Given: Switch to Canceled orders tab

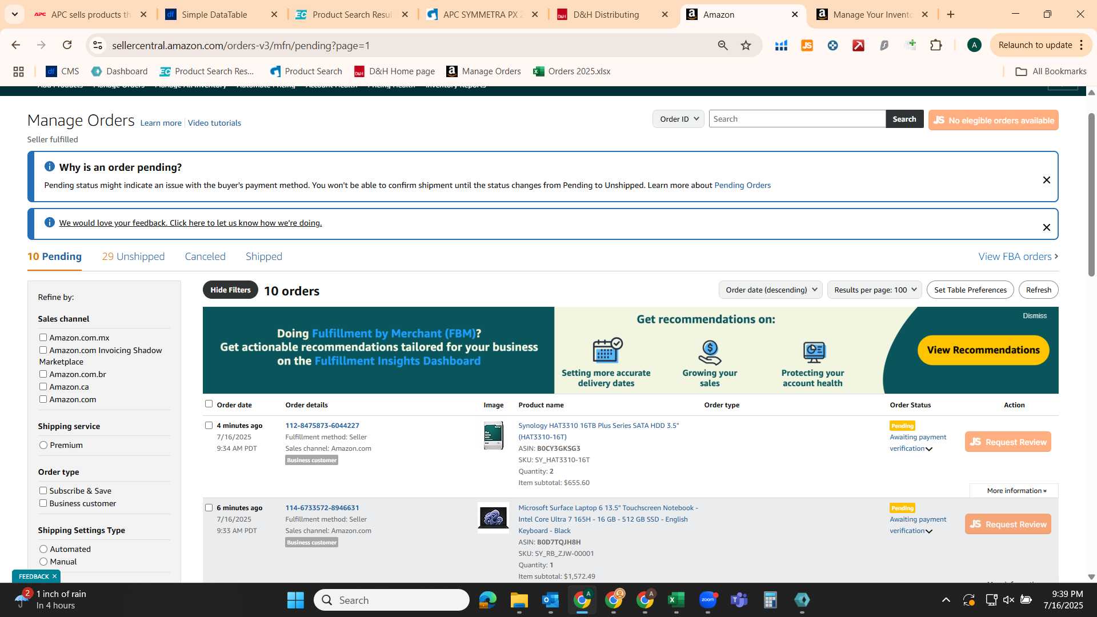Looking at the screenshot, I should point(205,257).
